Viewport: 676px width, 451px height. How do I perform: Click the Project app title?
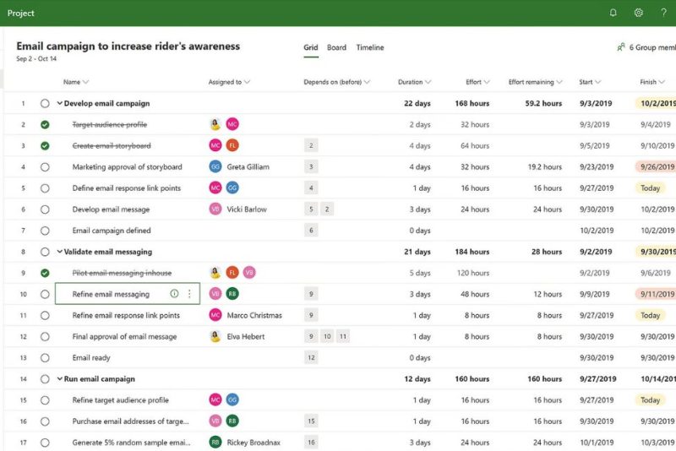(21, 13)
